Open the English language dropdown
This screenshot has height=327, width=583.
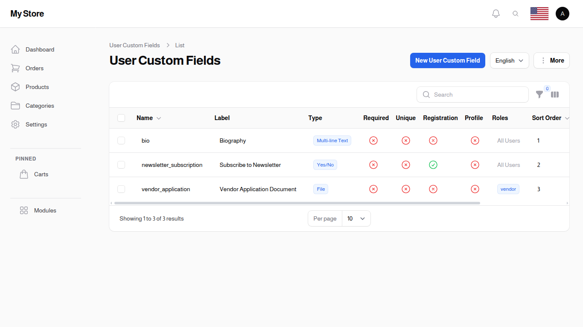point(509,60)
